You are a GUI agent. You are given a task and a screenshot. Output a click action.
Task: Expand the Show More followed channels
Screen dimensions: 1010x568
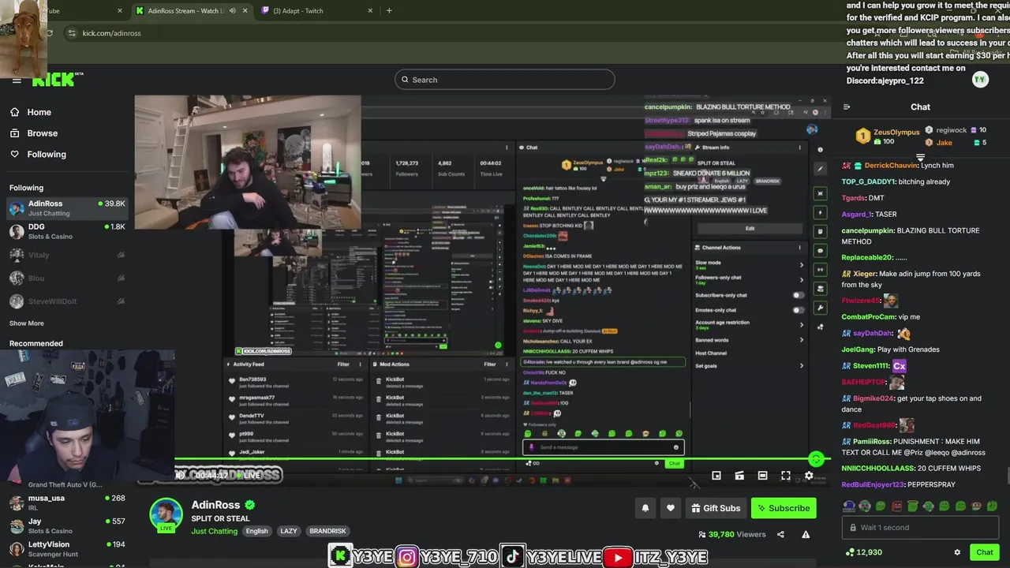(27, 323)
